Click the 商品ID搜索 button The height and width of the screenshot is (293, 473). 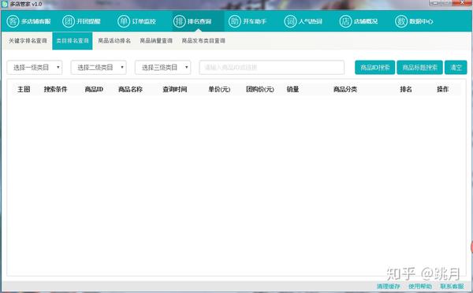click(375, 68)
